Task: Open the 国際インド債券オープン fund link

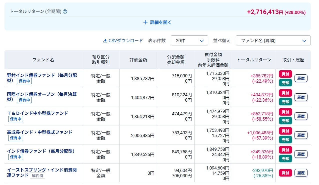Action: 42,94
